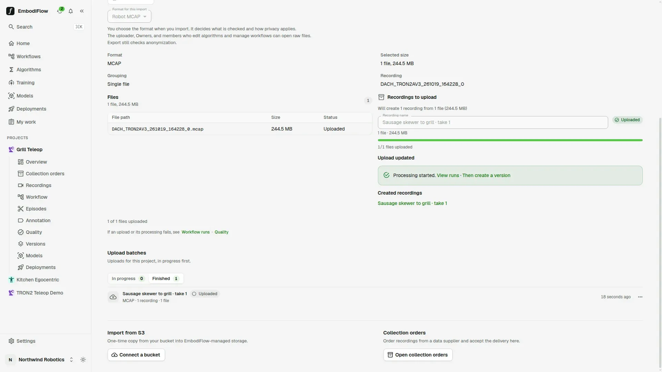This screenshot has width=662, height=372.
Task: Click the top-level Models cube icon
Action: click(11, 96)
